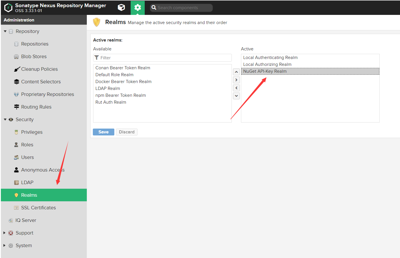Select Conan Bearer Token Realm
400x258 pixels.
162,68
